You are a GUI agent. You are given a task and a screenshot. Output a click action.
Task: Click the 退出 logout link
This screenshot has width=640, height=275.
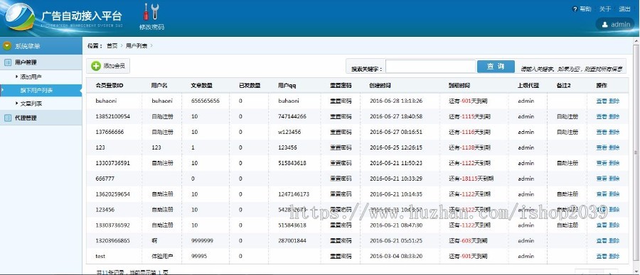624,9
